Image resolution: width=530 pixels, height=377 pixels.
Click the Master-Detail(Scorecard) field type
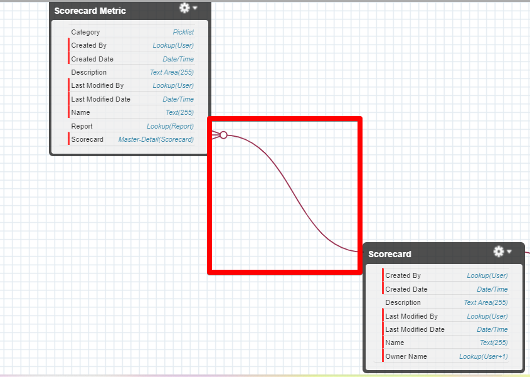(x=156, y=139)
